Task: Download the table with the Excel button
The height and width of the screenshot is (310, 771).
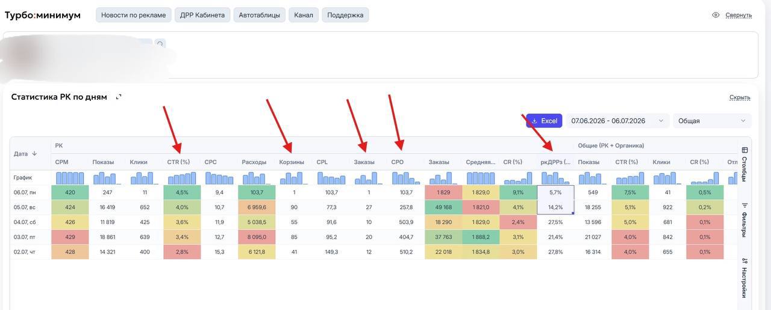Action: tap(544, 121)
